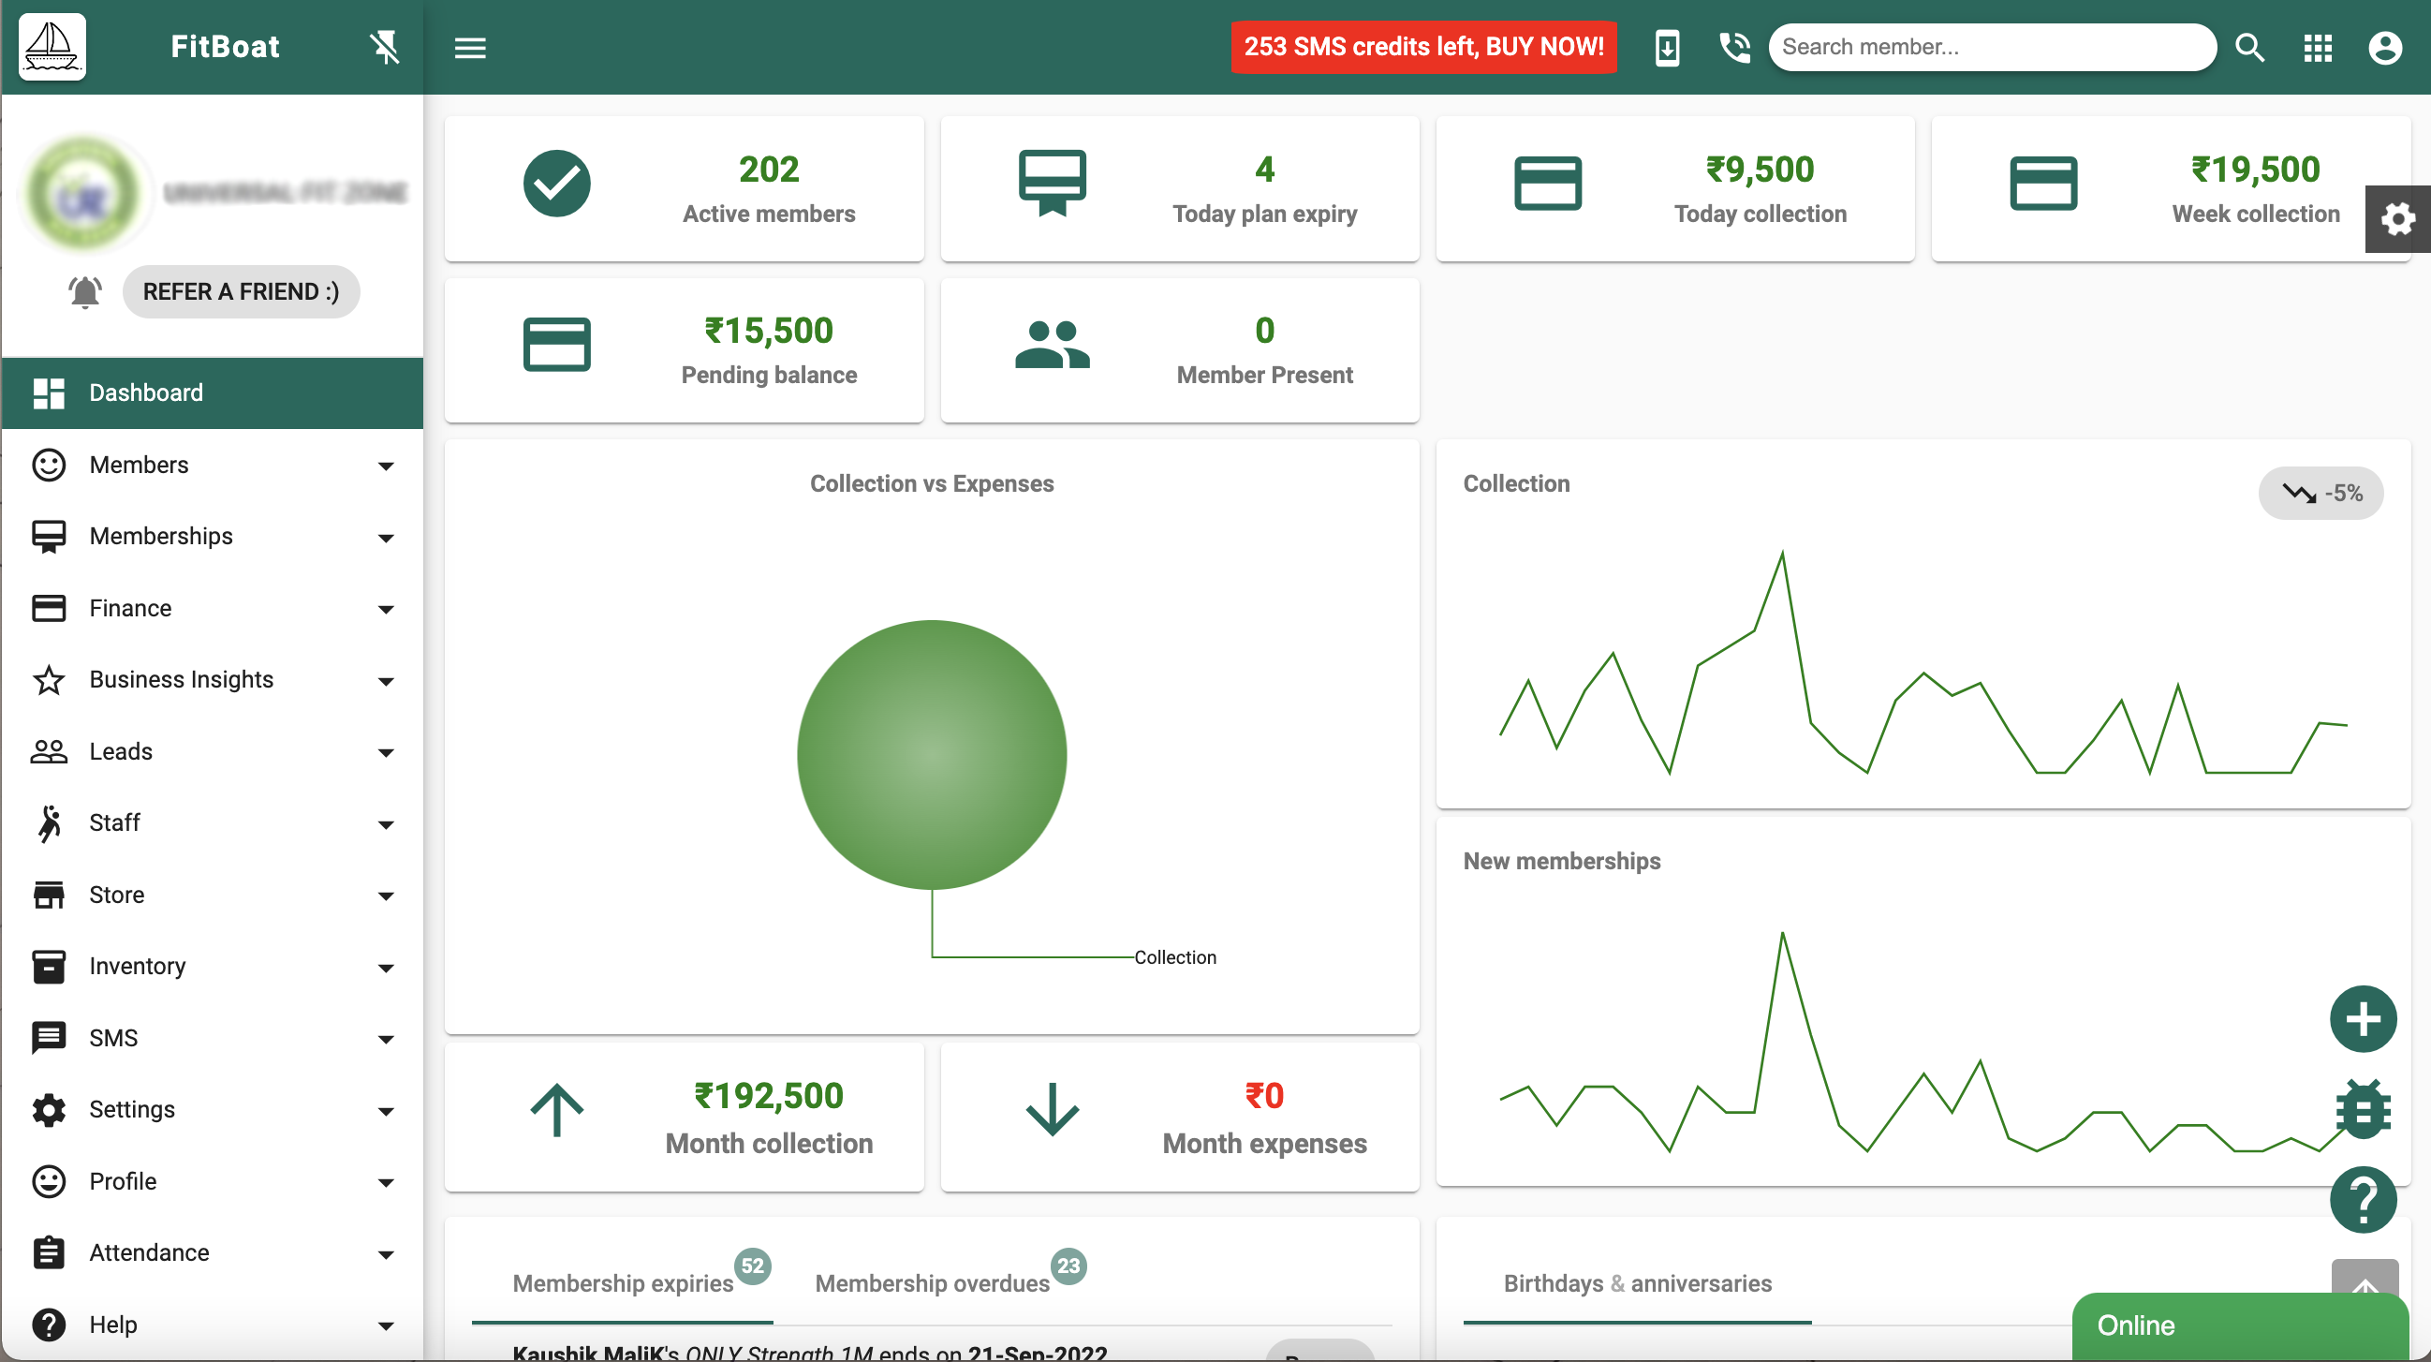Open the settings gear beside Week collection card
The height and width of the screenshot is (1362, 2431).
(2398, 218)
